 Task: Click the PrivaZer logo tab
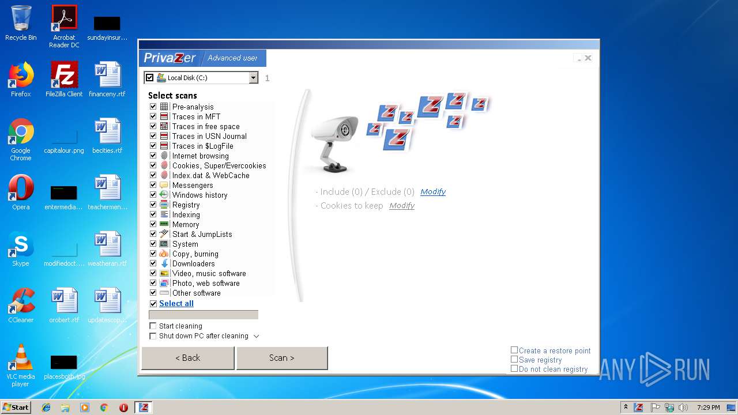tap(170, 58)
